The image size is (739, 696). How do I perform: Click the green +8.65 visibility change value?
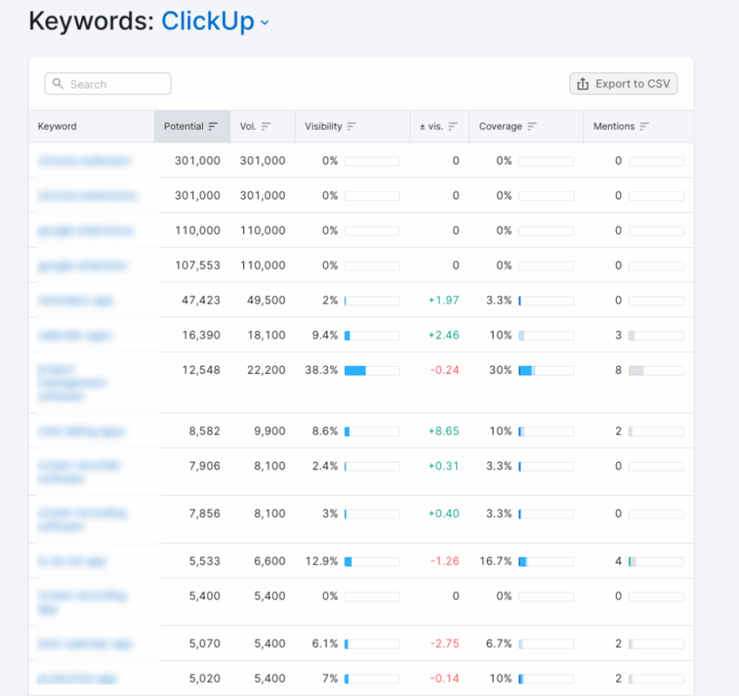(x=445, y=430)
